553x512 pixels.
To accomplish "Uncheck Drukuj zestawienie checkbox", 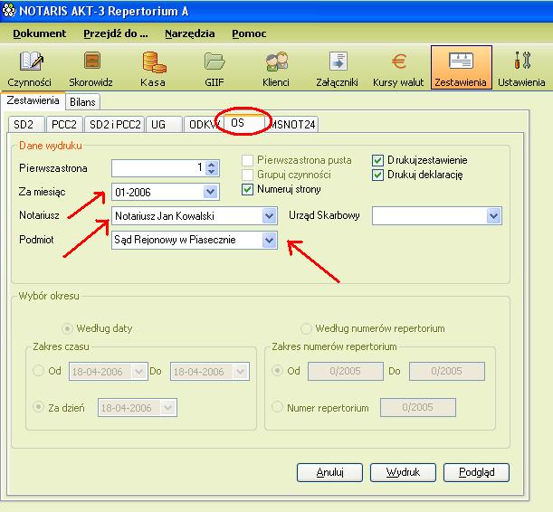I will pos(377,160).
